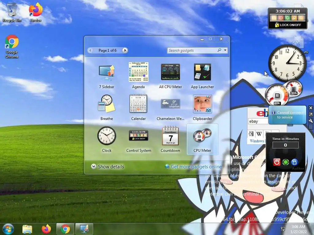Open File Explorer from taskbar

coord(27,229)
